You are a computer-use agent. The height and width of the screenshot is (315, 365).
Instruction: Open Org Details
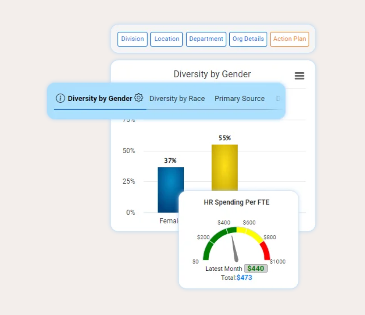[x=248, y=39]
